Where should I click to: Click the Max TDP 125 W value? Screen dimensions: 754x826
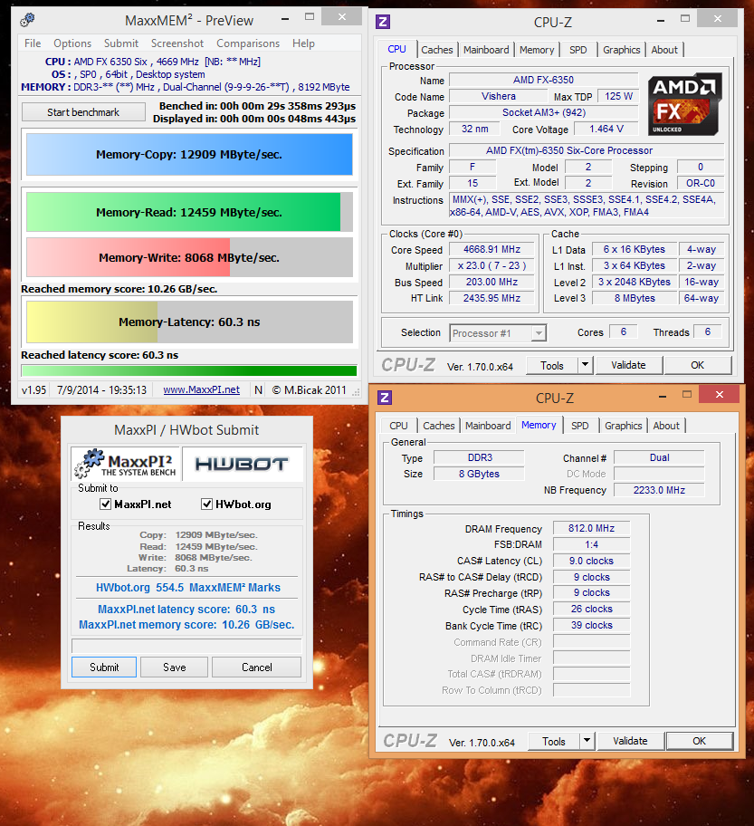coord(619,96)
